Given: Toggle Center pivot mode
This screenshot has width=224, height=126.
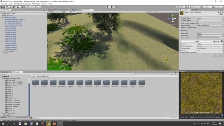Looking at the screenshot, I should coord(29,7).
